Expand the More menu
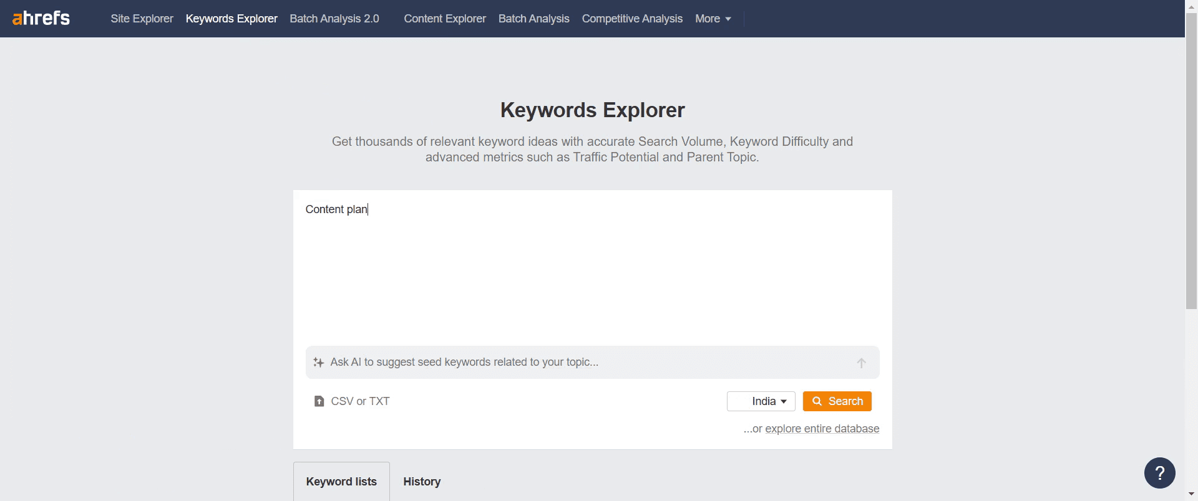The width and height of the screenshot is (1198, 501). tap(713, 19)
